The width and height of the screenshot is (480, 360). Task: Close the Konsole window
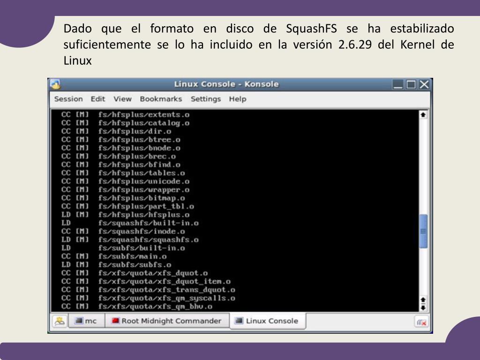pos(424,84)
